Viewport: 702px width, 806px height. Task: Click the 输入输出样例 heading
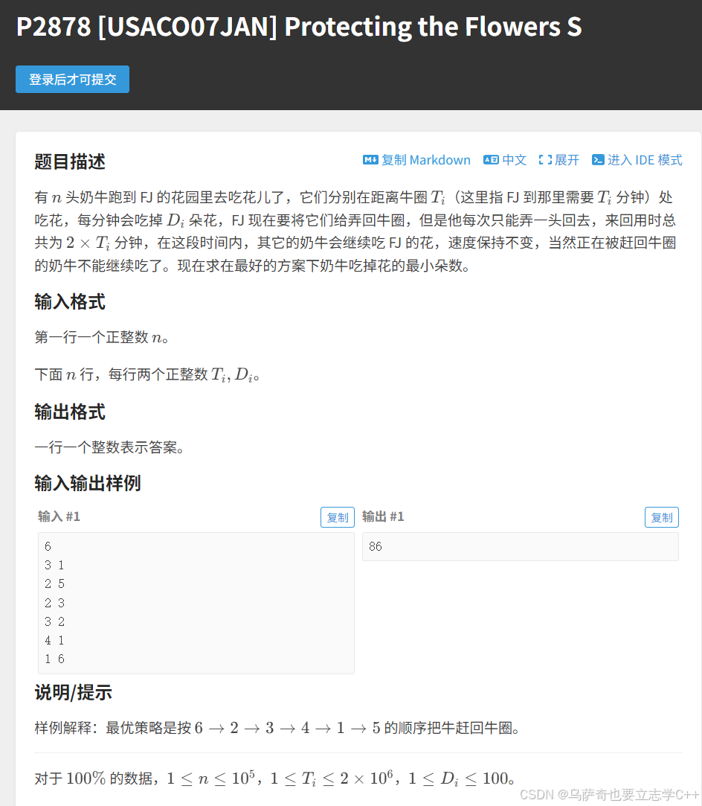pos(88,483)
